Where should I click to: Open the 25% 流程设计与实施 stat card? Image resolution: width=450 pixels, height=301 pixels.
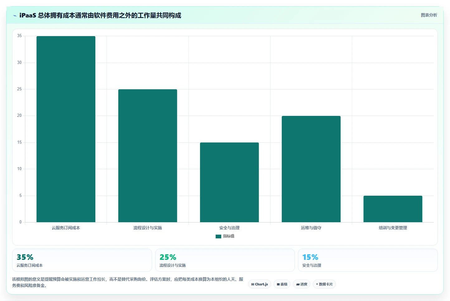[225, 260]
